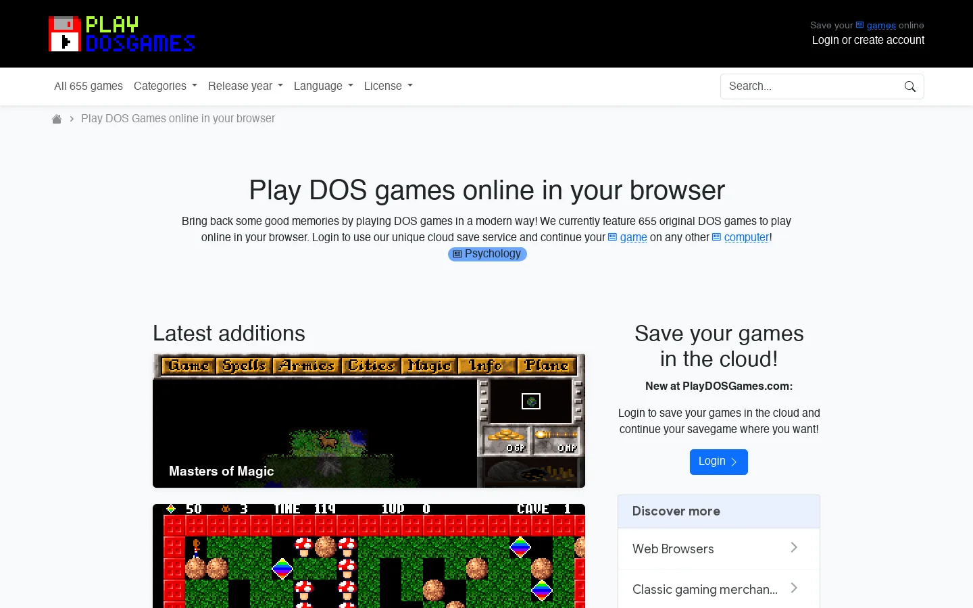Click the Psychology badge
This screenshot has height=608, width=973.
pyautogui.click(x=487, y=254)
